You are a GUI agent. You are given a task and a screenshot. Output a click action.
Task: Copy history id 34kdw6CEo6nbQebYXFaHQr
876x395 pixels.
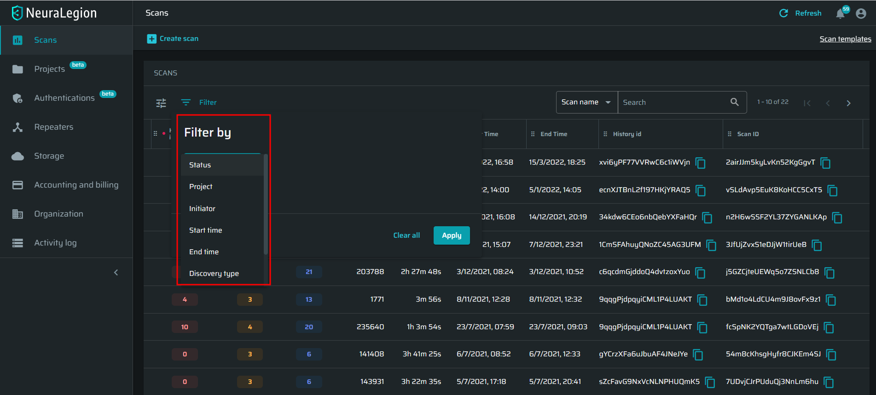(708, 218)
